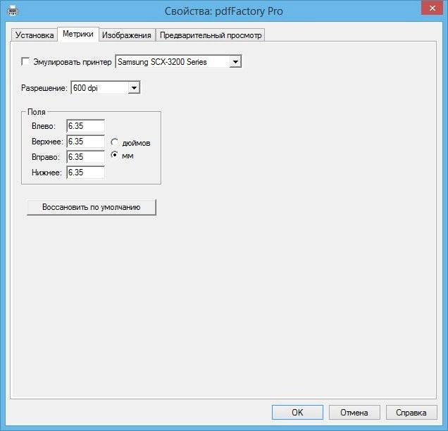Click the Поля group label
448x431 pixels.
[x=37, y=112]
